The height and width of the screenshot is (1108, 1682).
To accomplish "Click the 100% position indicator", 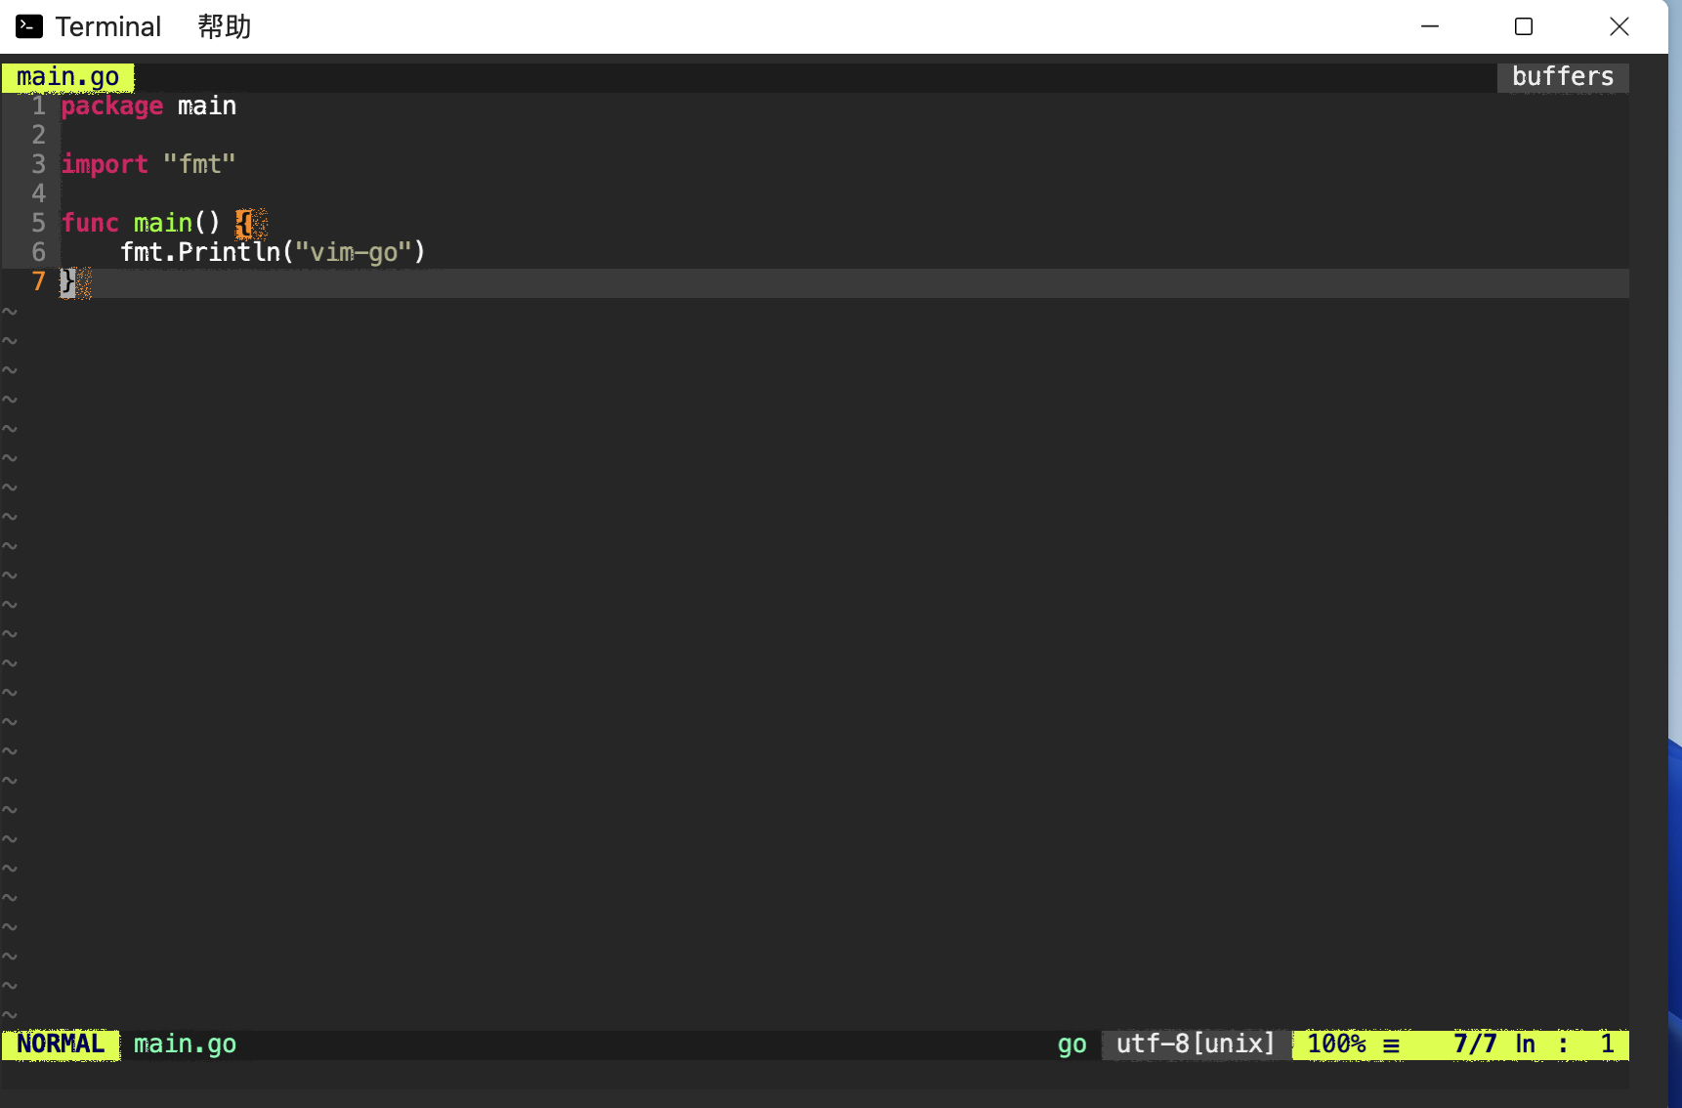I will coord(1336,1044).
